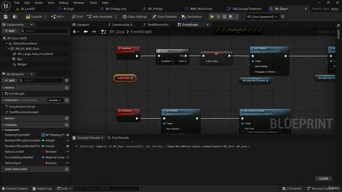This screenshot has width=342, height=192.
Task: Open the play options three-dot menu
Action: coord(237,17)
